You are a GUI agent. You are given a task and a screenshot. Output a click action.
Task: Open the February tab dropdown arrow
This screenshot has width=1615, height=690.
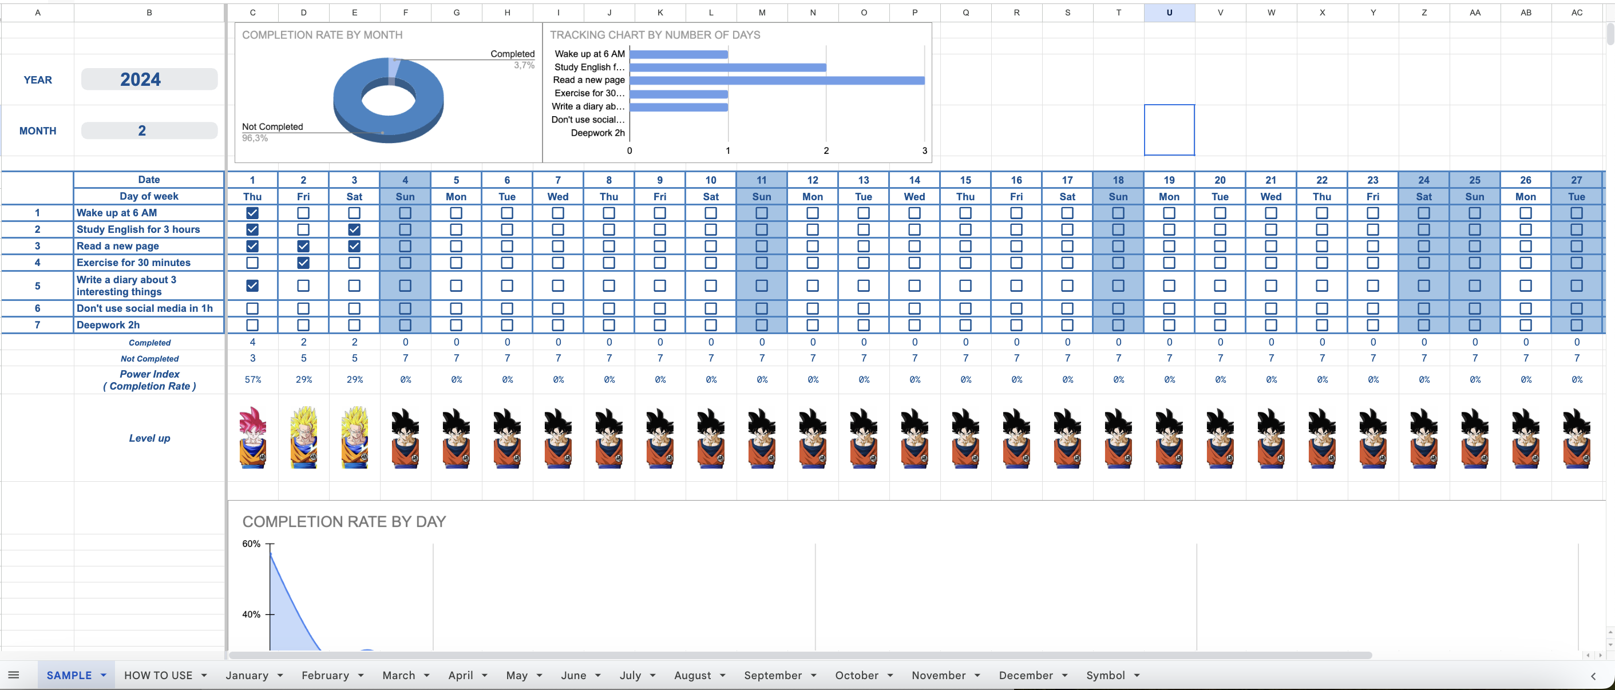pos(361,675)
